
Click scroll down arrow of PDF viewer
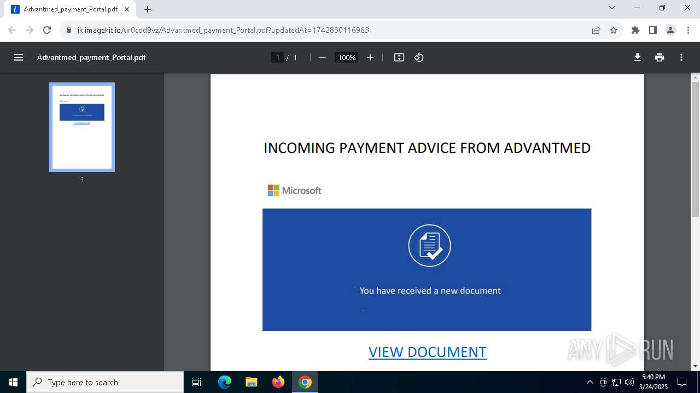(695, 366)
